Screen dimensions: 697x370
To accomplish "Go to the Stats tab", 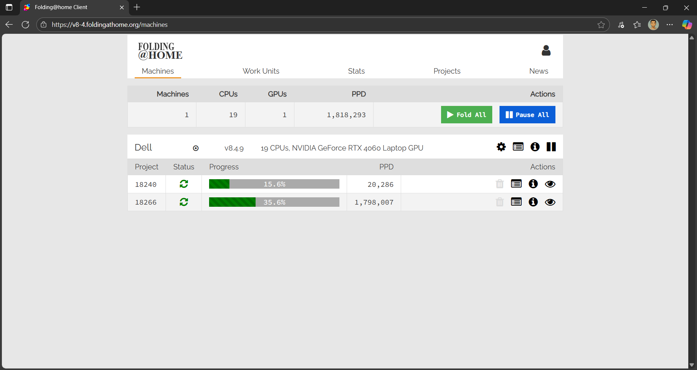I will 356,71.
